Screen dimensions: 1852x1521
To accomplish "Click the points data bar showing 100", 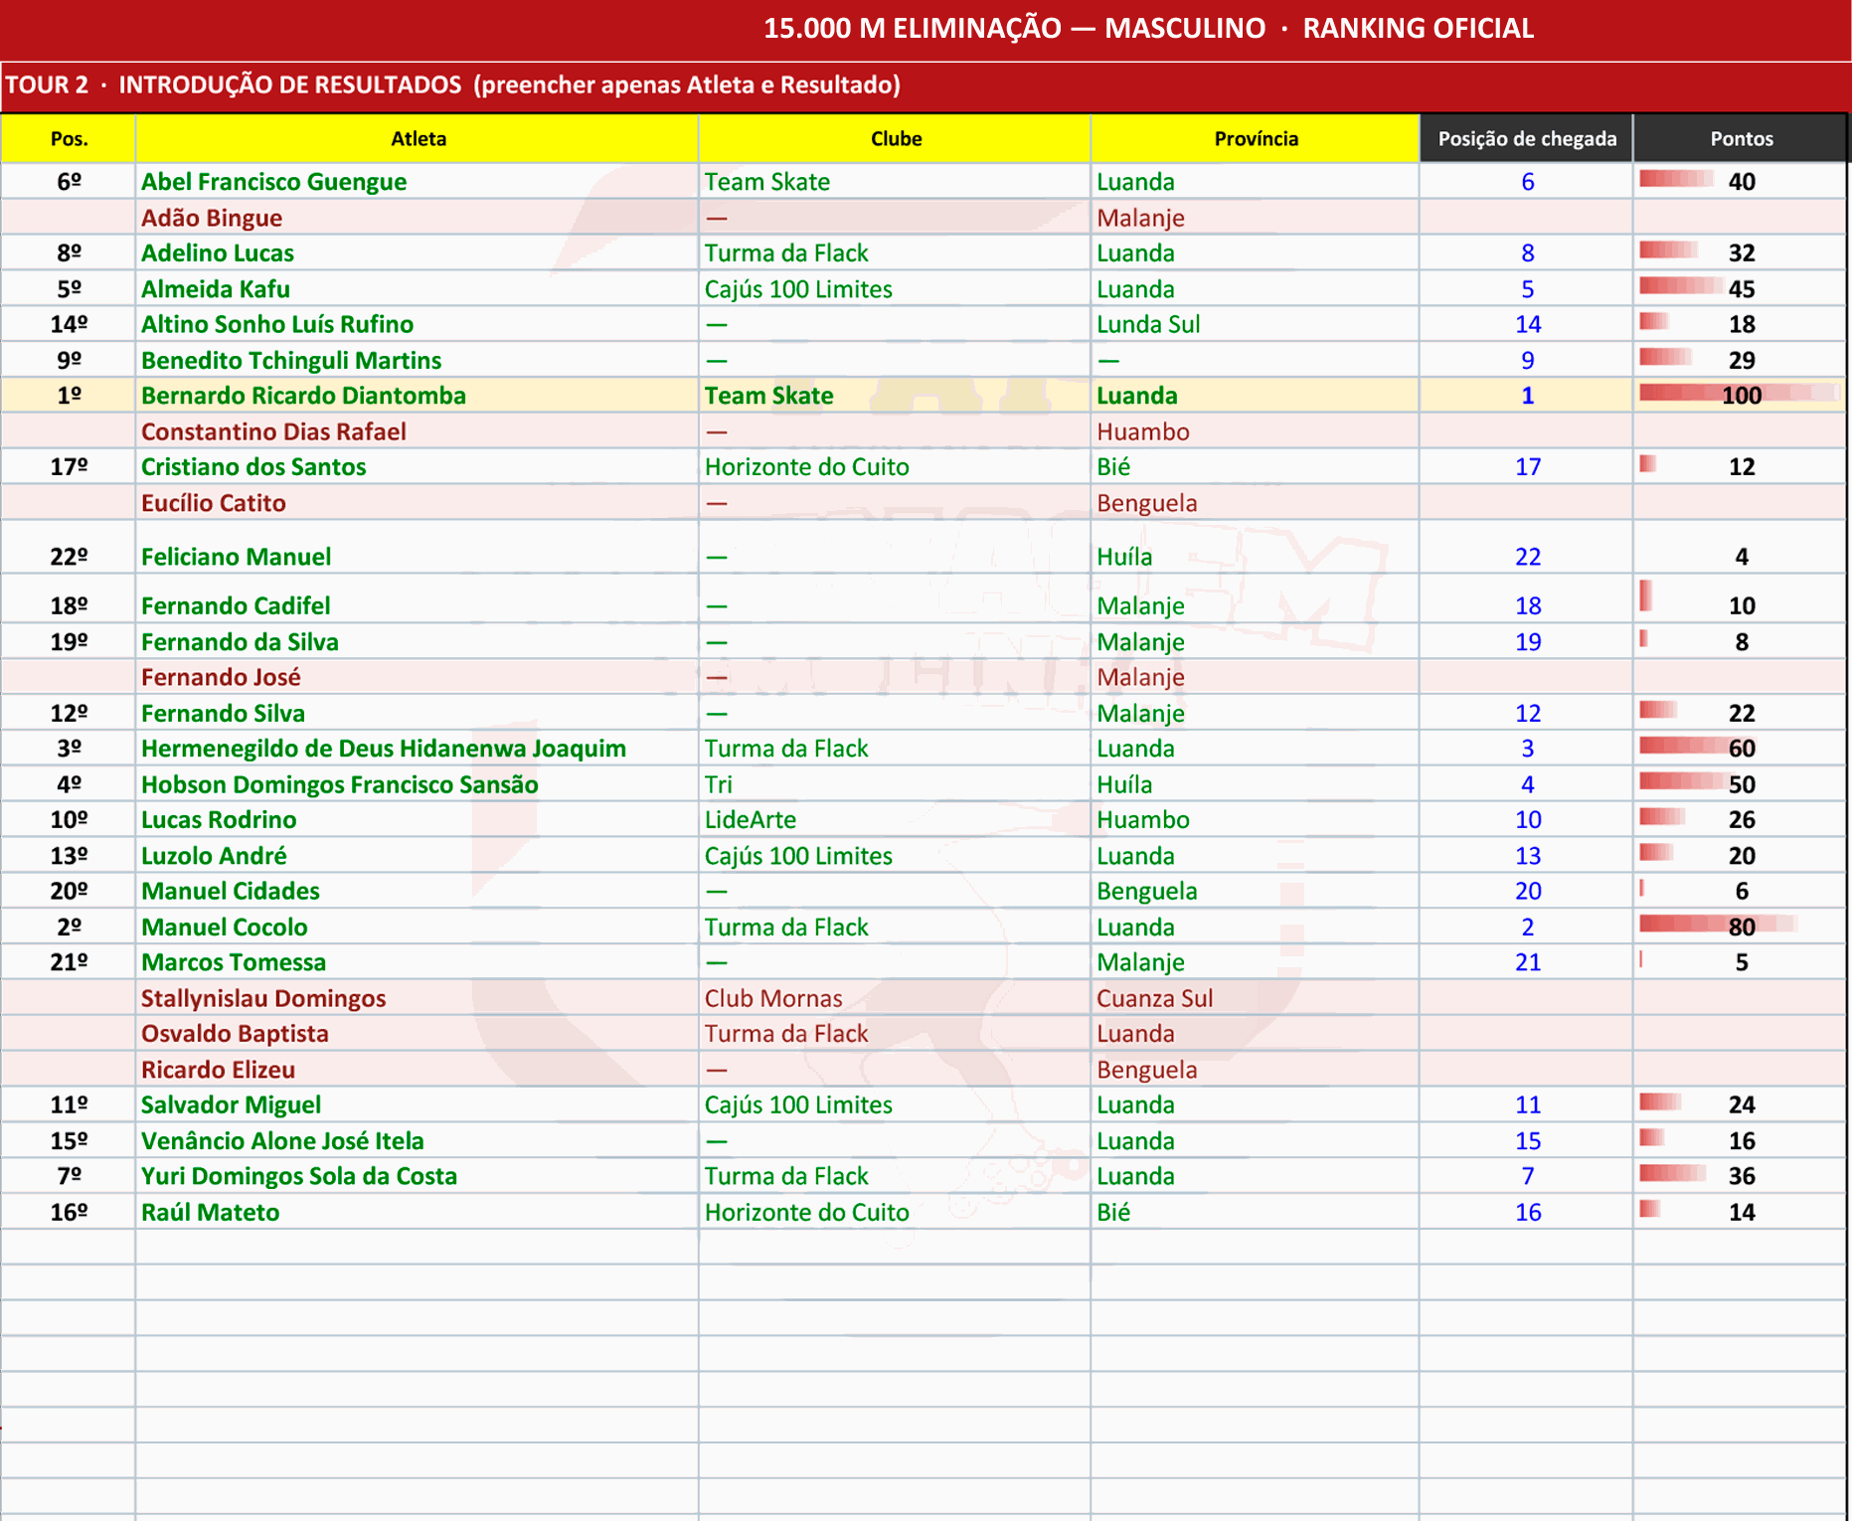I will pyautogui.click(x=1740, y=395).
